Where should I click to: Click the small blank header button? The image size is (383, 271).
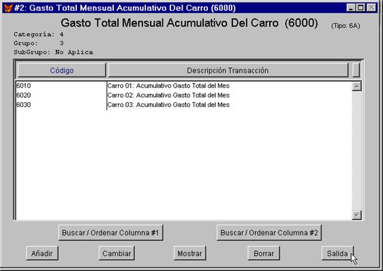coord(356,70)
